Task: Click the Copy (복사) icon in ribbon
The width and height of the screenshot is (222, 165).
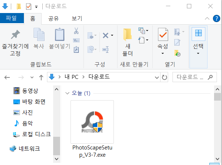Action: [x=39, y=34]
